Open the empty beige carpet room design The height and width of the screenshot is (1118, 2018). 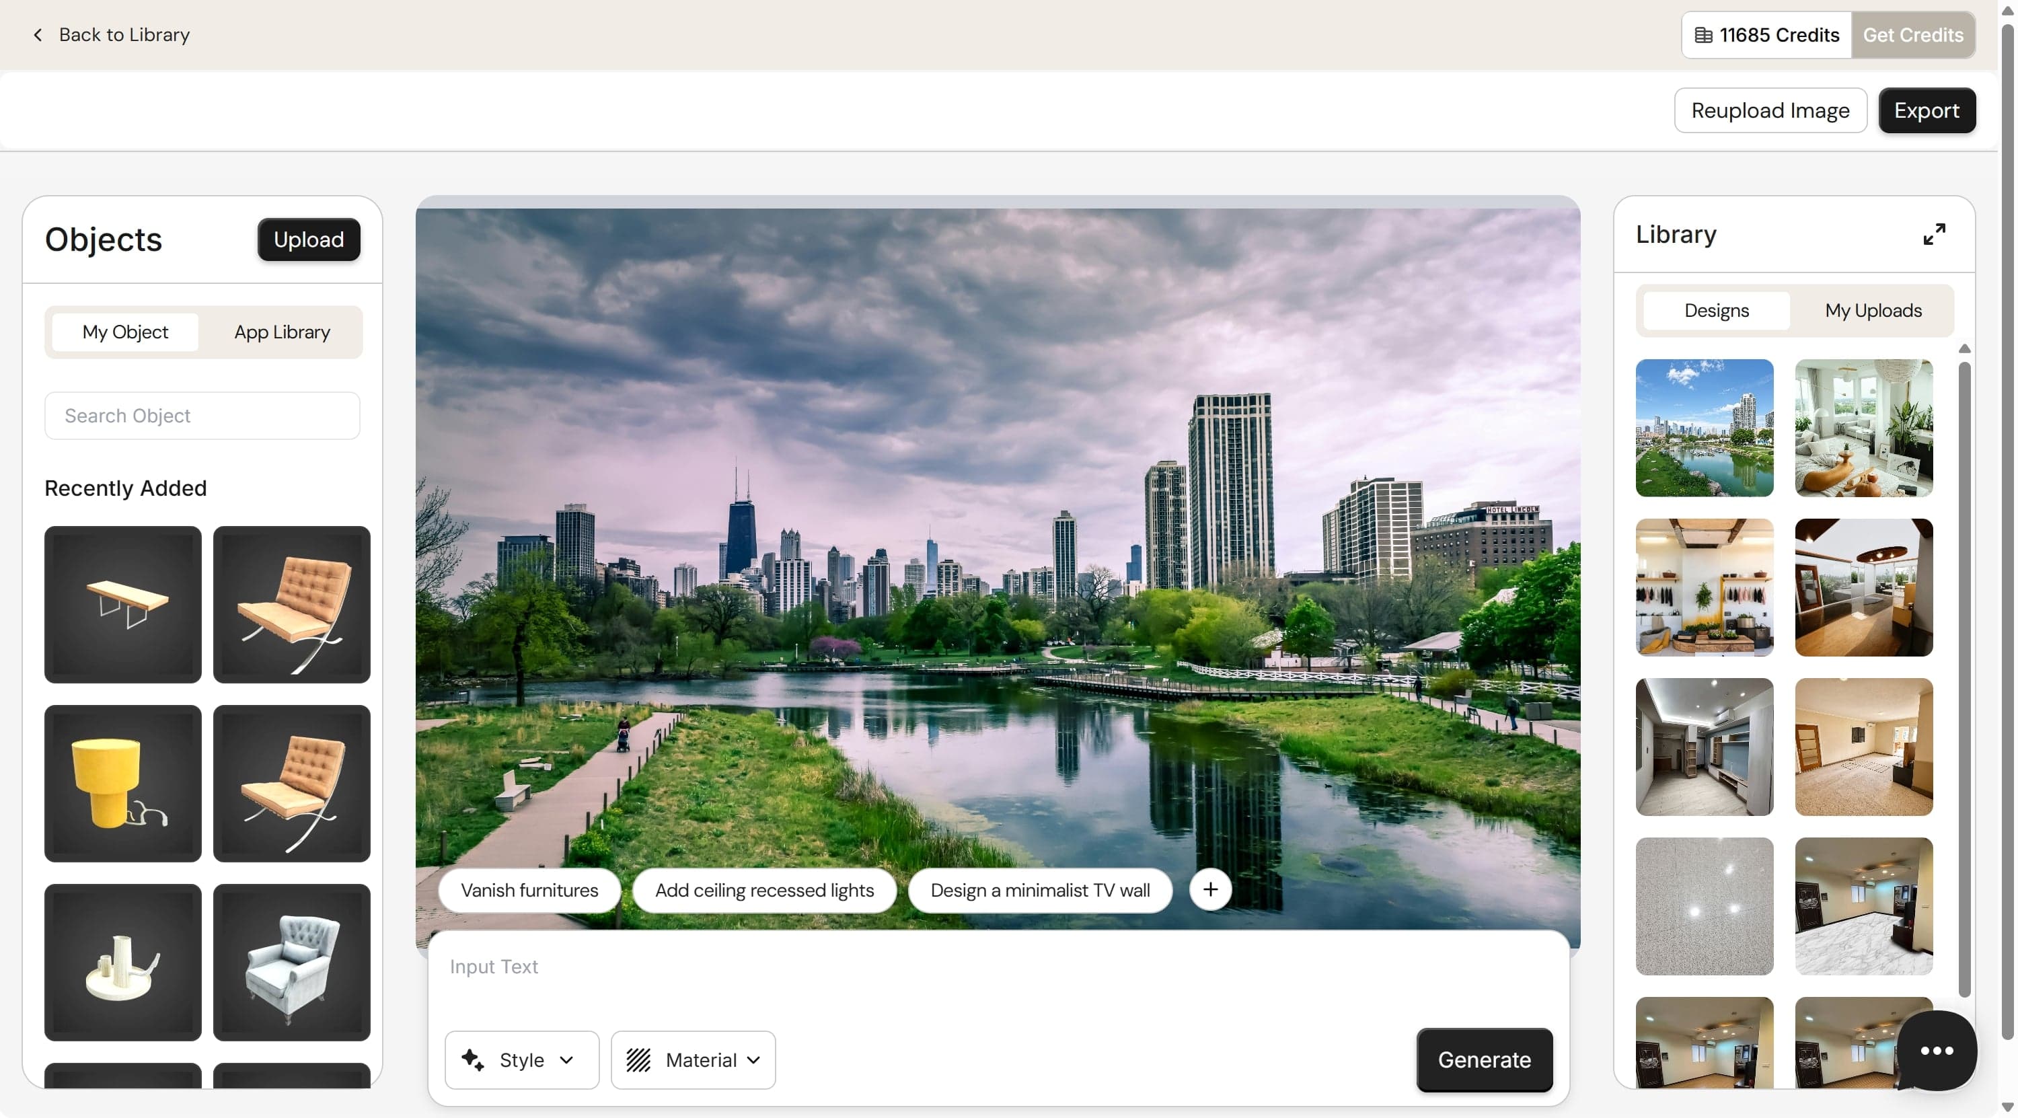pyautogui.click(x=1863, y=747)
